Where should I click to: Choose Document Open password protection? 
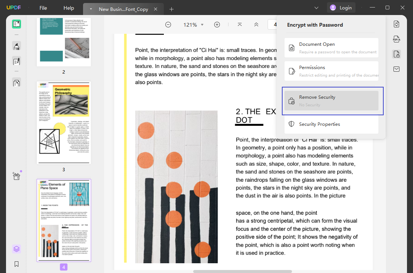click(x=331, y=48)
